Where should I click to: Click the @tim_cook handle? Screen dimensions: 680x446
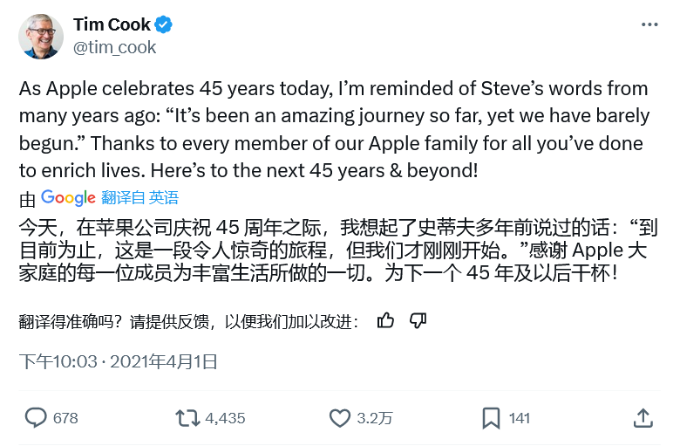114,47
